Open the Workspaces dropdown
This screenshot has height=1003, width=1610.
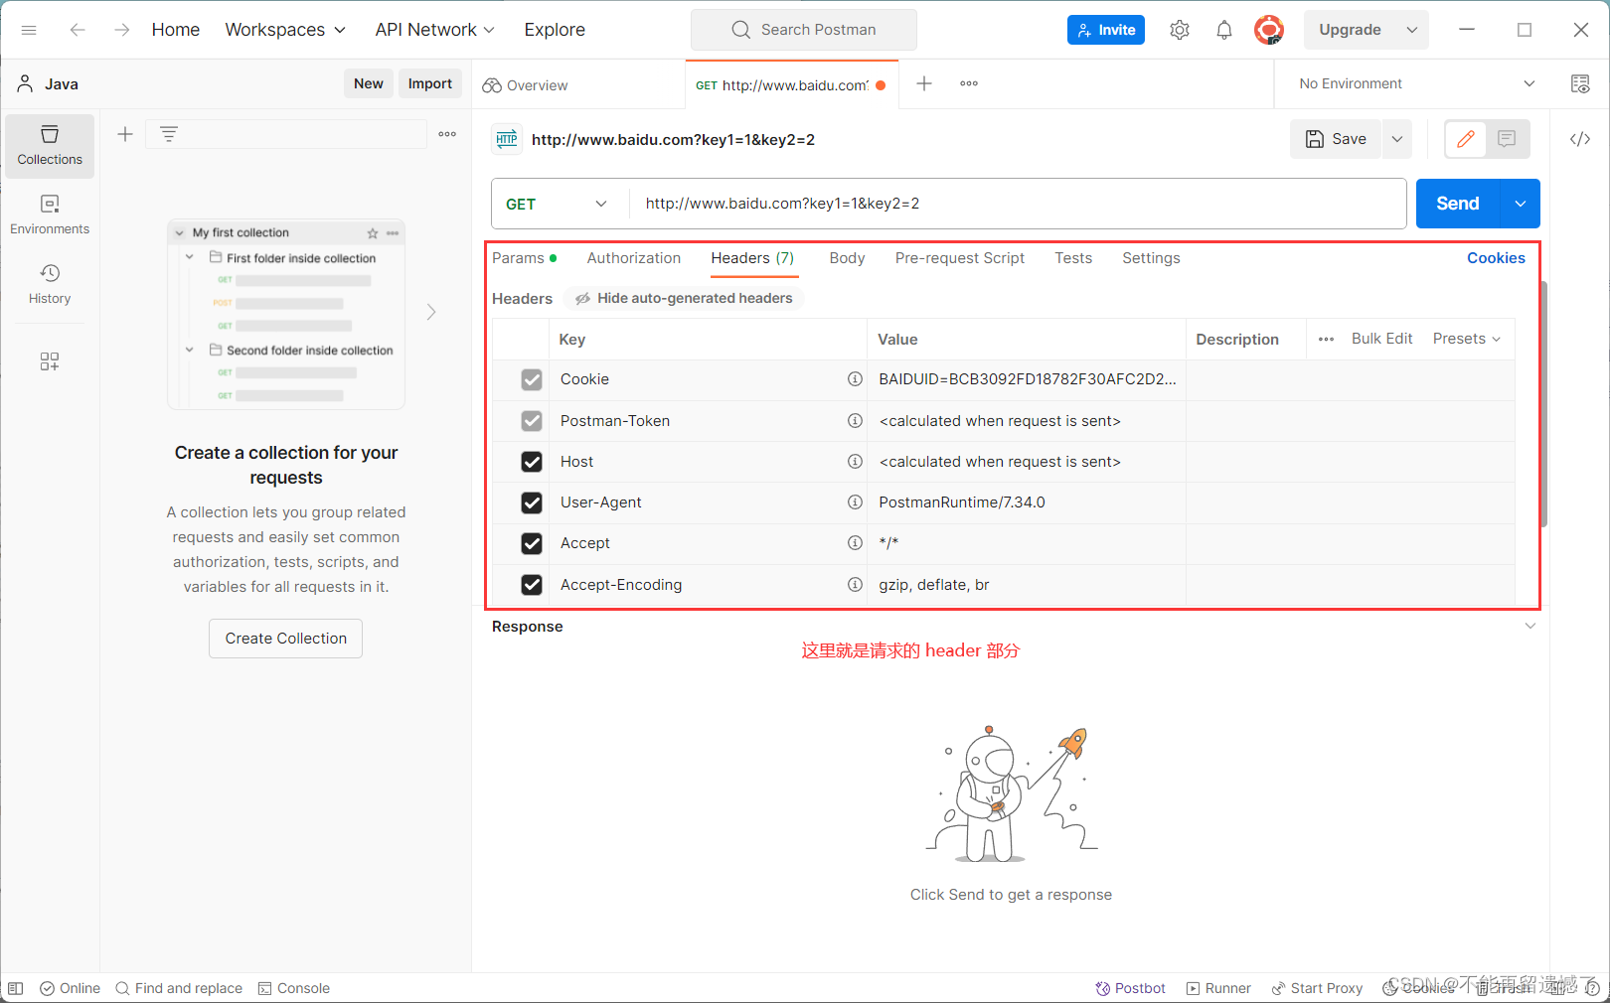point(285,30)
